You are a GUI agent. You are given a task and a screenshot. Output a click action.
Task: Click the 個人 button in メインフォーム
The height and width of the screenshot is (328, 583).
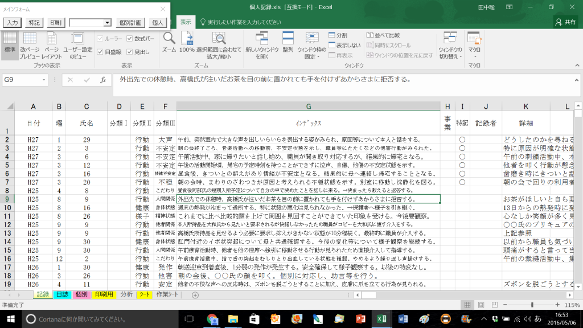[x=158, y=23]
